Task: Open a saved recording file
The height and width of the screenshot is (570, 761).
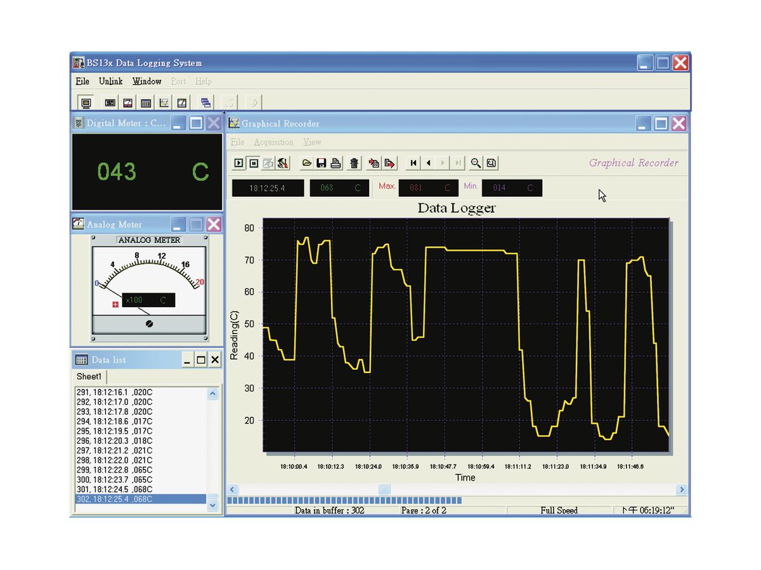Action: (307, 163)
